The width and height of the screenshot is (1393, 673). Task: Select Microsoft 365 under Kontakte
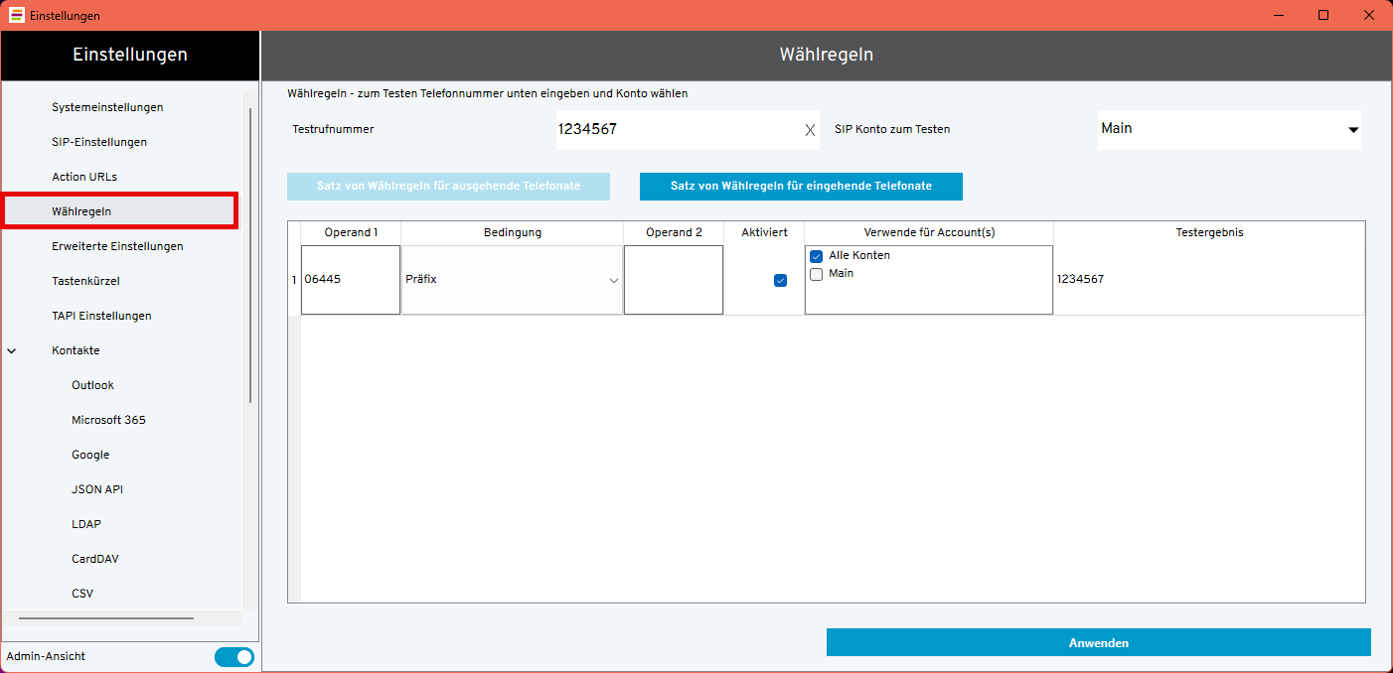pyautogui.click(x=108, y=420)
